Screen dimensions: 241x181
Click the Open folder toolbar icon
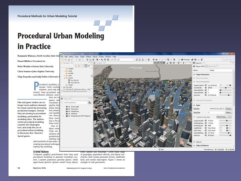point(66,60)
